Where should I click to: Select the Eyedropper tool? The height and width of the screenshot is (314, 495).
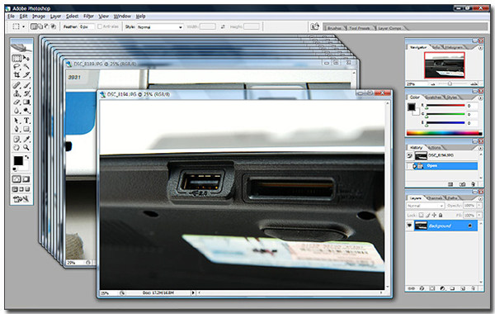tap(26, 139)
